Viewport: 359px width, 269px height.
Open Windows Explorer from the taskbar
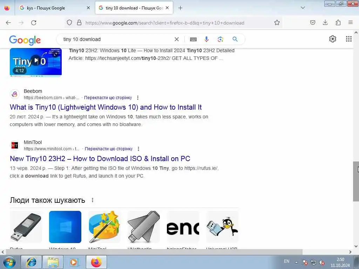tap(53, 262)
